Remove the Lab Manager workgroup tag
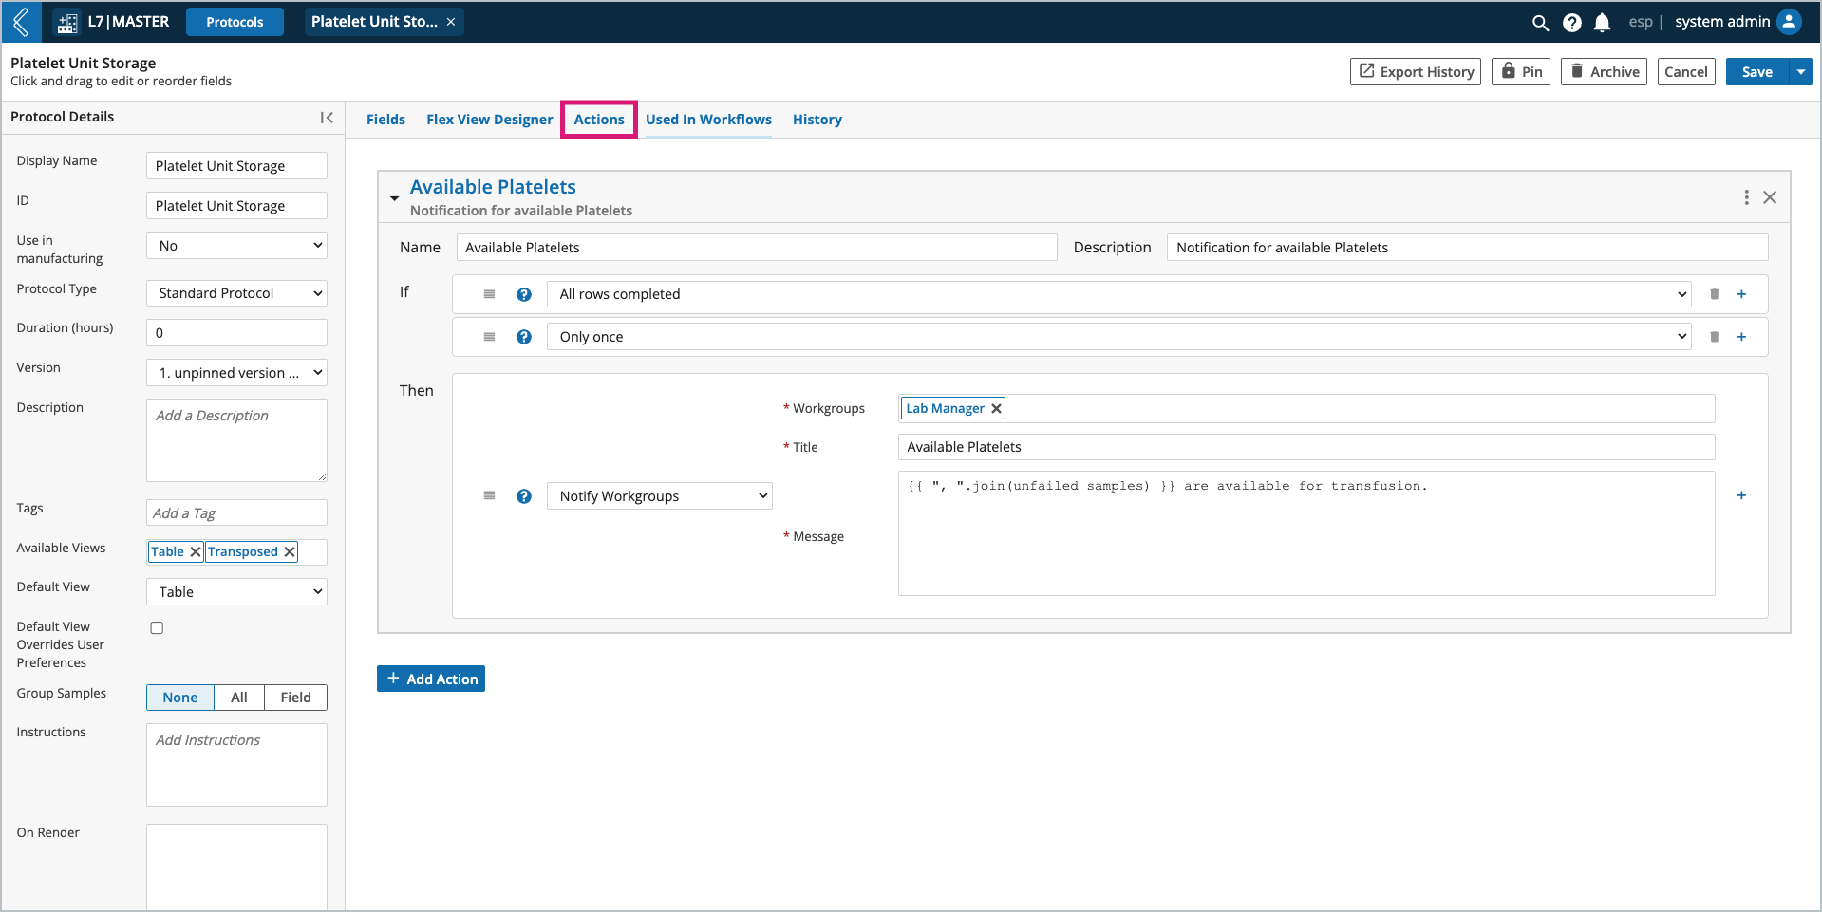Image resolution: width=1822 pixels, height=912 pixels. tap(996, 409)
